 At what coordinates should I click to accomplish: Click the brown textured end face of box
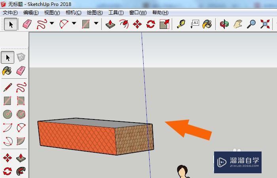pyautogui.click(x=134, y=140)
